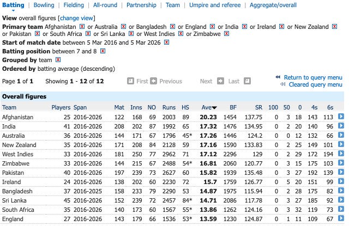Sort table by HS column
The height and width of the screenshot is (226, 349).
185,107
